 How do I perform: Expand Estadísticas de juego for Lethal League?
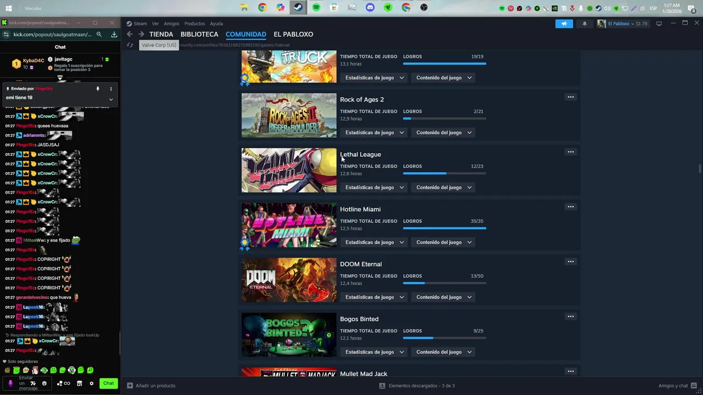374,187
